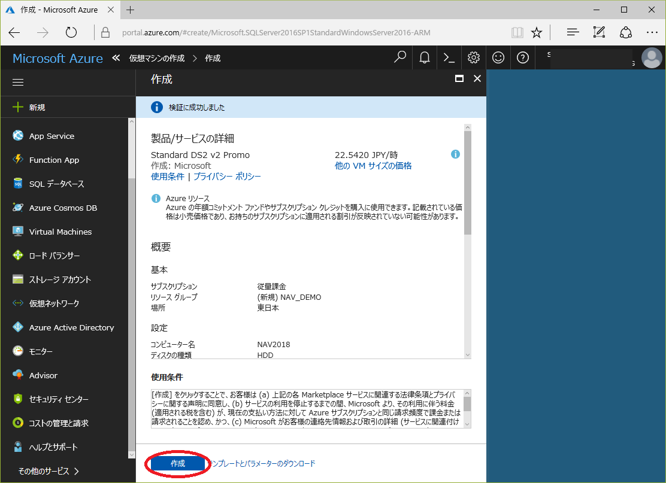The height and width of the screenshot is (483, 666).
Task: Add page to favorites star
Action: [537, 33]
